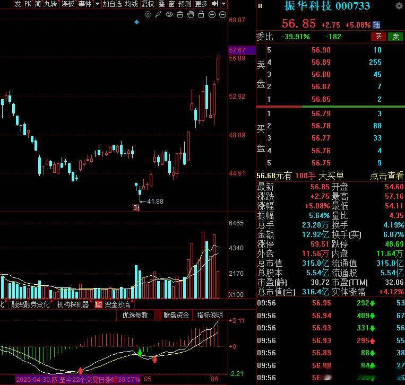Click the stock title 振华科技 000733
This screenshot has height=385, width=405.
[328, 6]
